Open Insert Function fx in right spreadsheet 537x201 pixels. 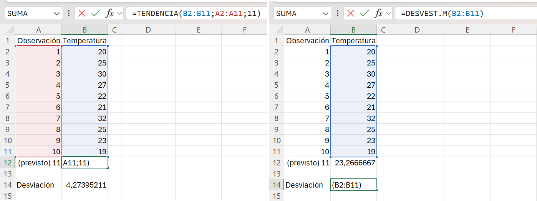click(x=379, y=13)
